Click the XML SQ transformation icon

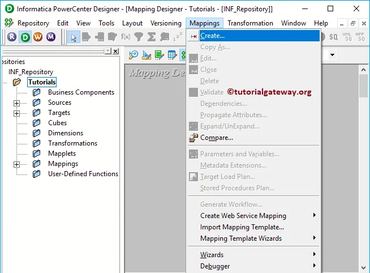347,37
